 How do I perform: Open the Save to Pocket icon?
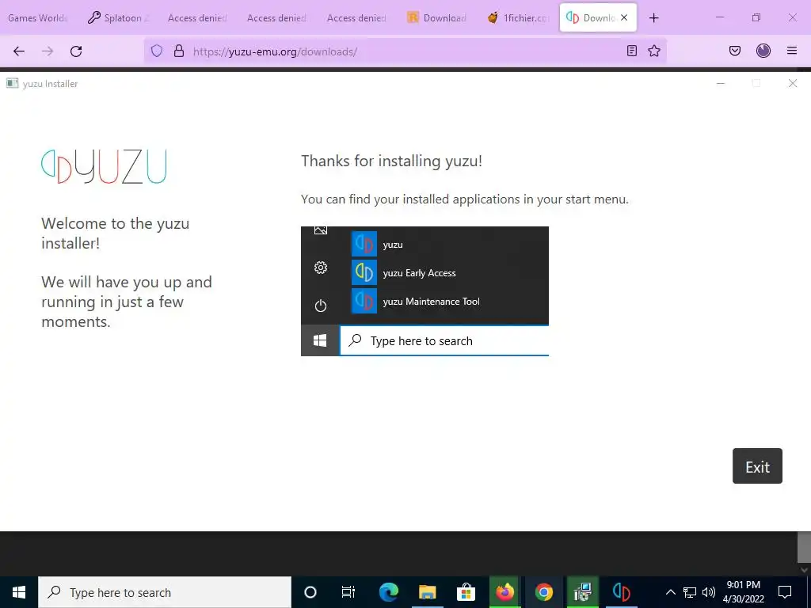(735, 51)
